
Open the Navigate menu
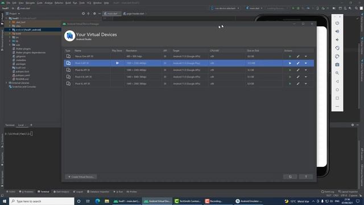(x=30, y=3)
